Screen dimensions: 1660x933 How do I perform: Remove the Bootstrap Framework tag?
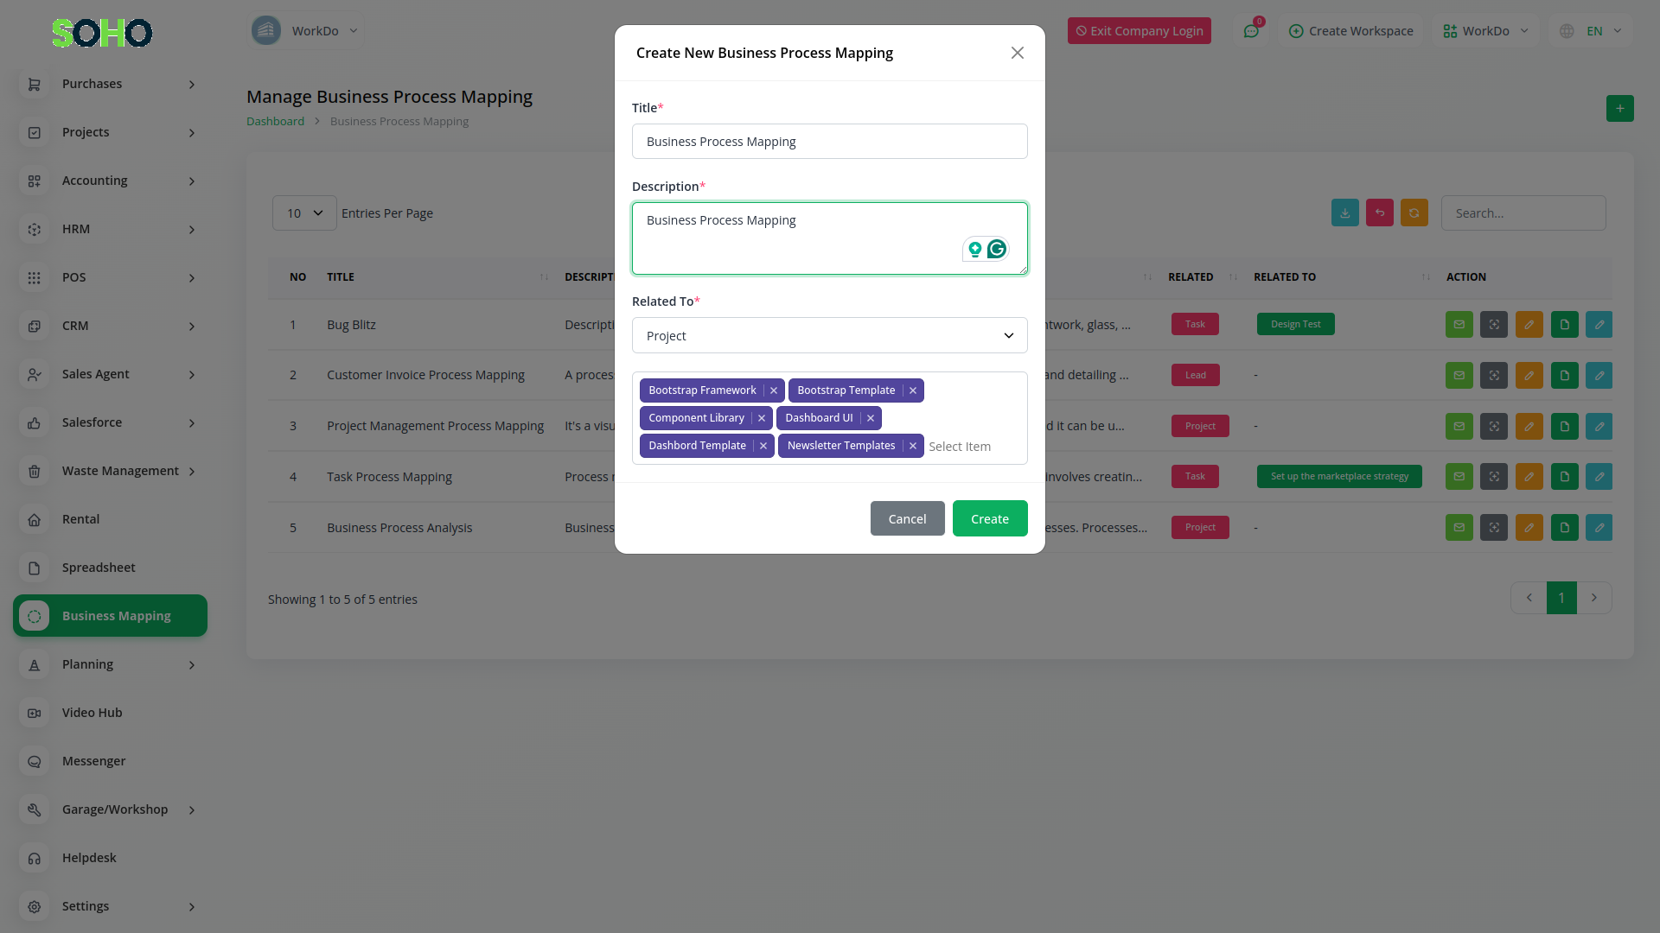tap(774, 390)
